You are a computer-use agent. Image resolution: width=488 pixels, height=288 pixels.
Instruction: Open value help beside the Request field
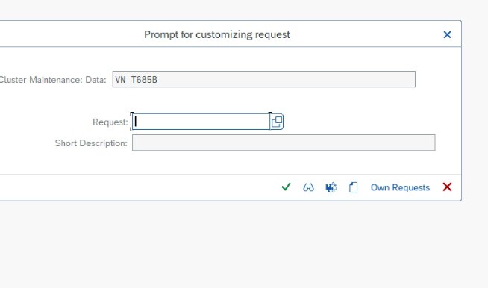278,122
